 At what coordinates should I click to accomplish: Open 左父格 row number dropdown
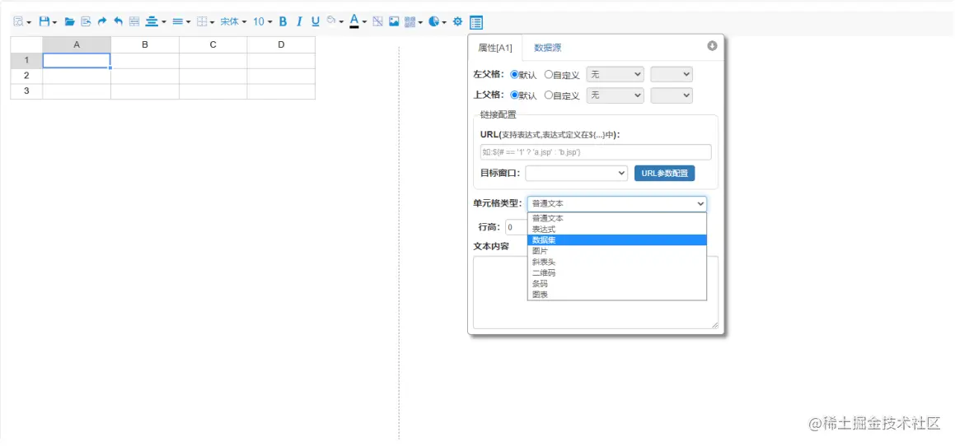coord(672,74)
